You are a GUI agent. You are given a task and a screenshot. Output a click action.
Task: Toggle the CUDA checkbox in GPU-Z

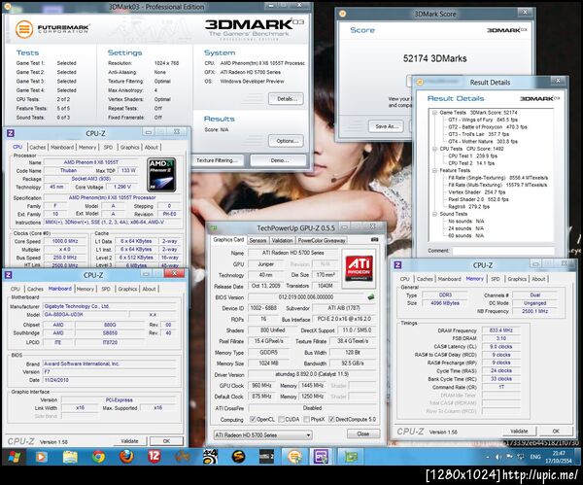point(282,419)
